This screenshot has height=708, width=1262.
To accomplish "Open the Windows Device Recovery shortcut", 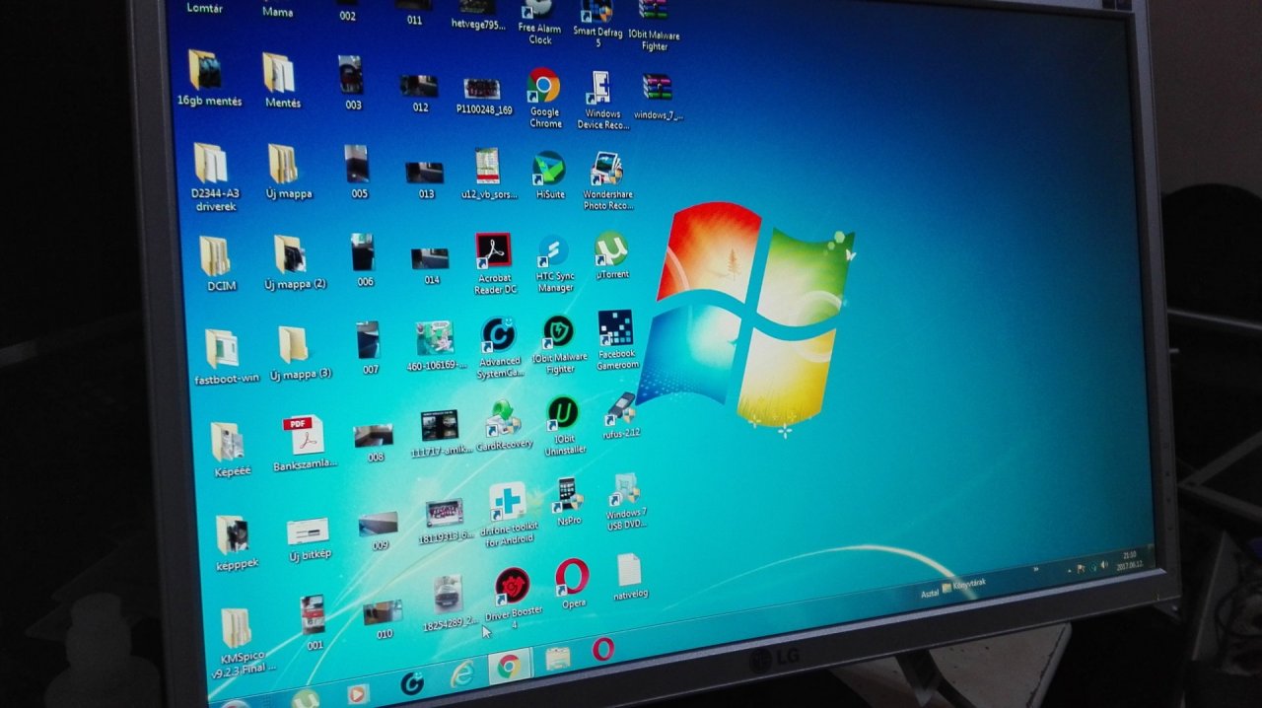I will (x=597, y=89).
